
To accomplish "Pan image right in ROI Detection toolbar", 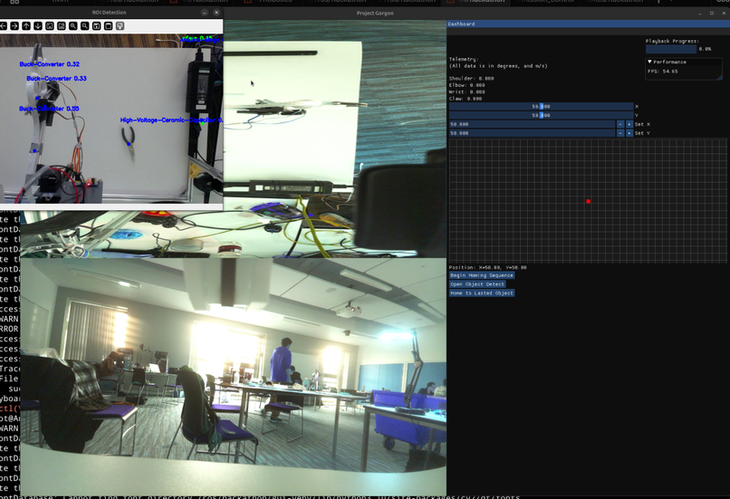I will [14, 26].
